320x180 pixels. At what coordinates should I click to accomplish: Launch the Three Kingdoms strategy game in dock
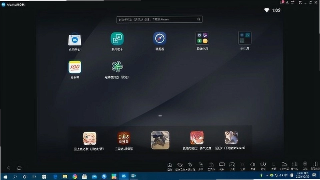click(x=124, y=138)
